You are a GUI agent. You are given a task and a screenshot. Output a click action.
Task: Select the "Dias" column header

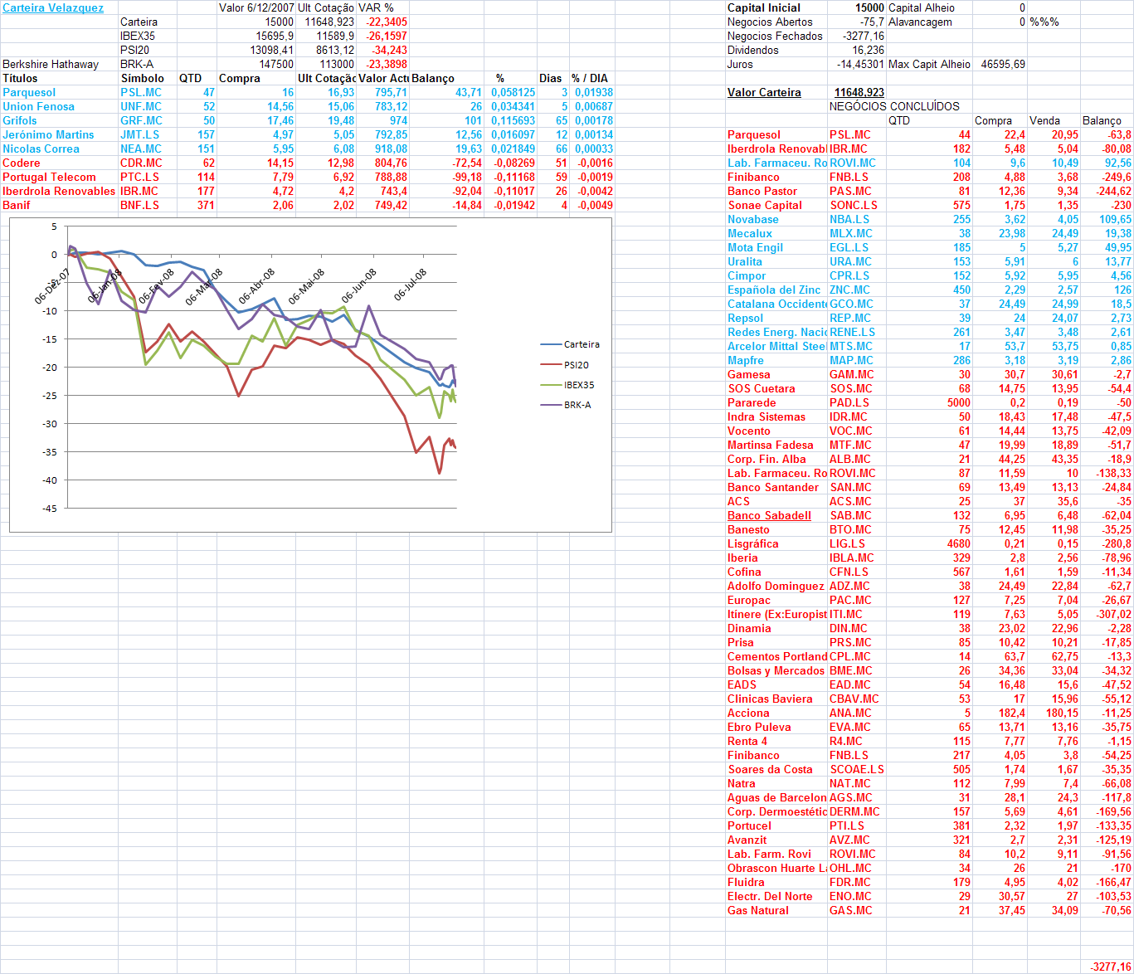tap(550, 79)
